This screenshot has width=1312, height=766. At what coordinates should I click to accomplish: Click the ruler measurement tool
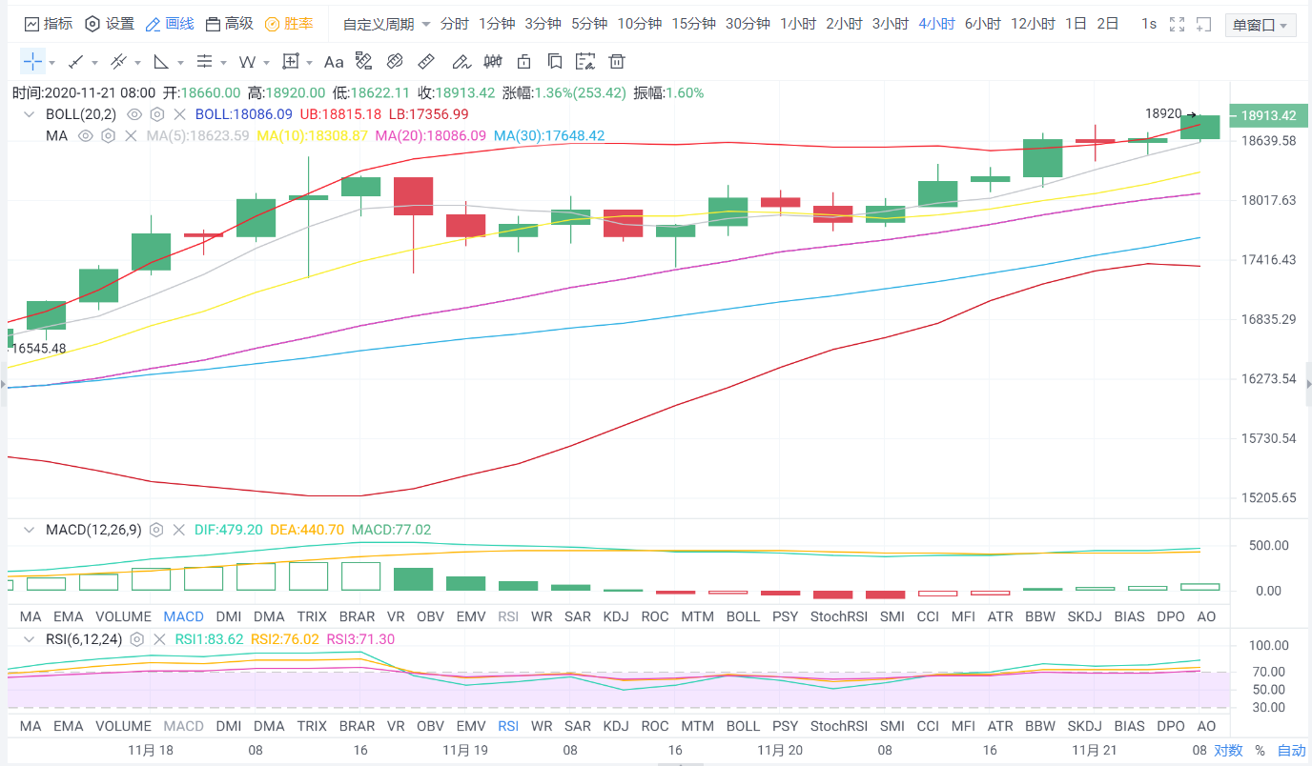pos(426,62)
